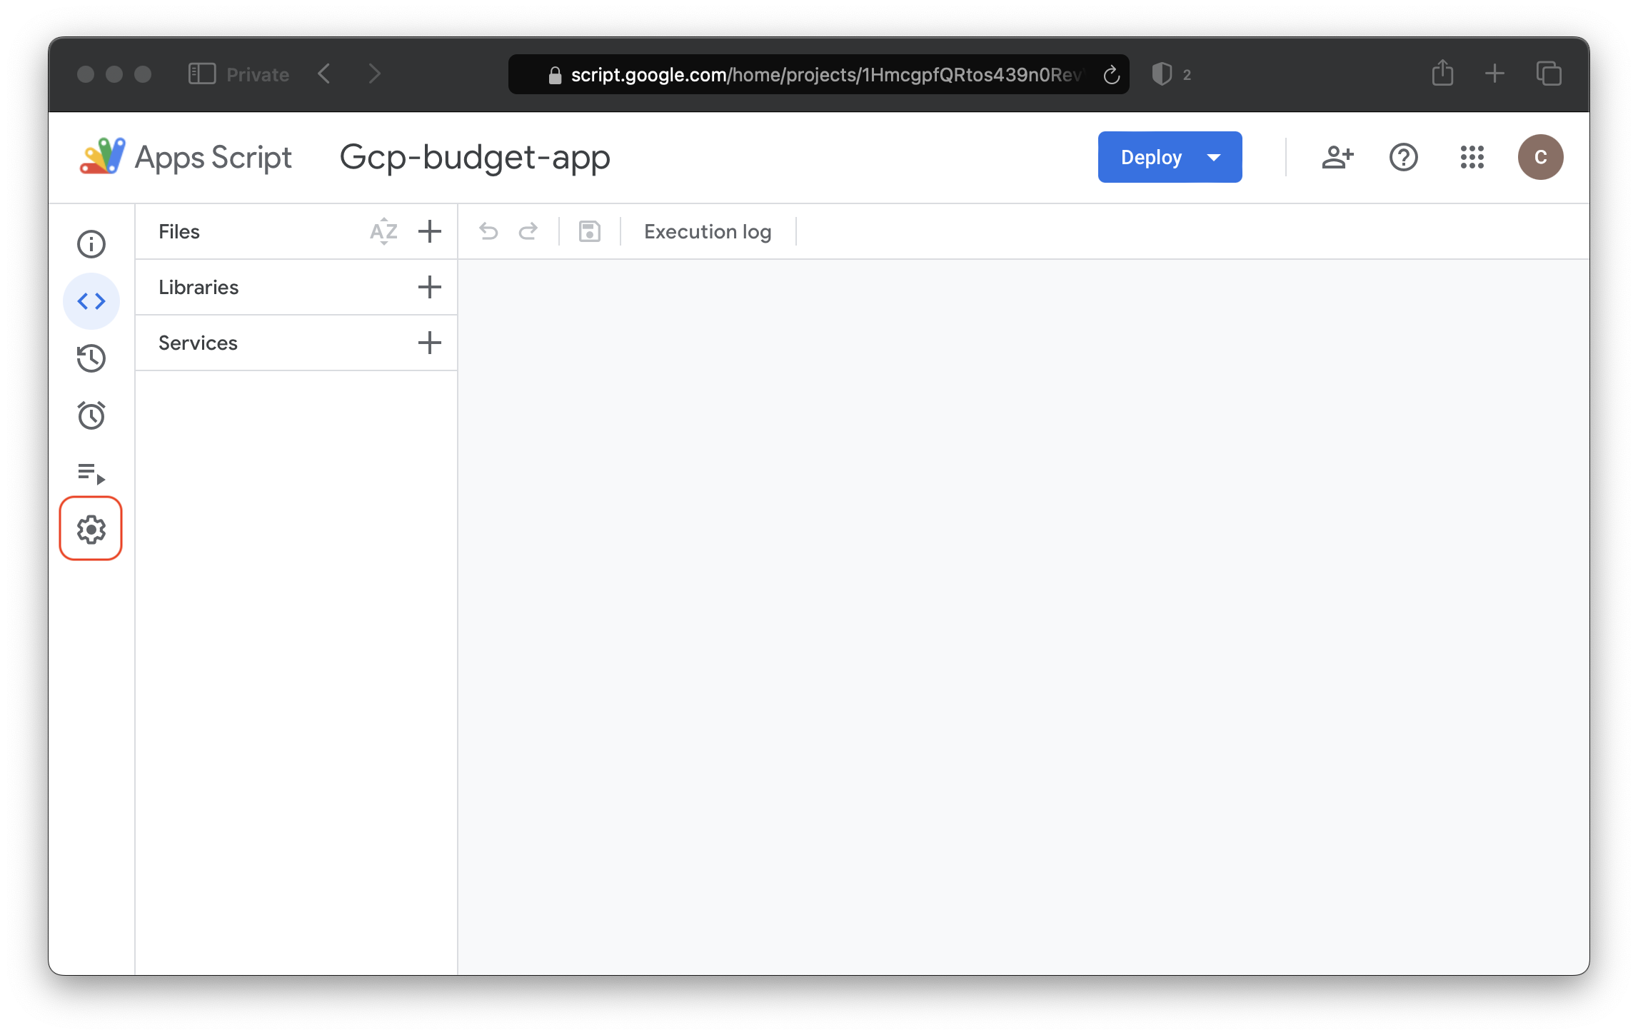The height and width of the screenshot is (1035, 1638).
Task: Select the Editor code brackets icon
Action: pos(91,301)
